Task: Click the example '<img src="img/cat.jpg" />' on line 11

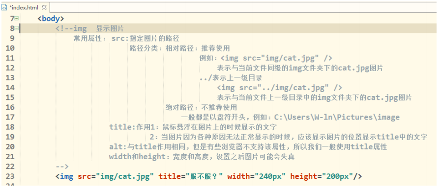Action: click(277, 58)
